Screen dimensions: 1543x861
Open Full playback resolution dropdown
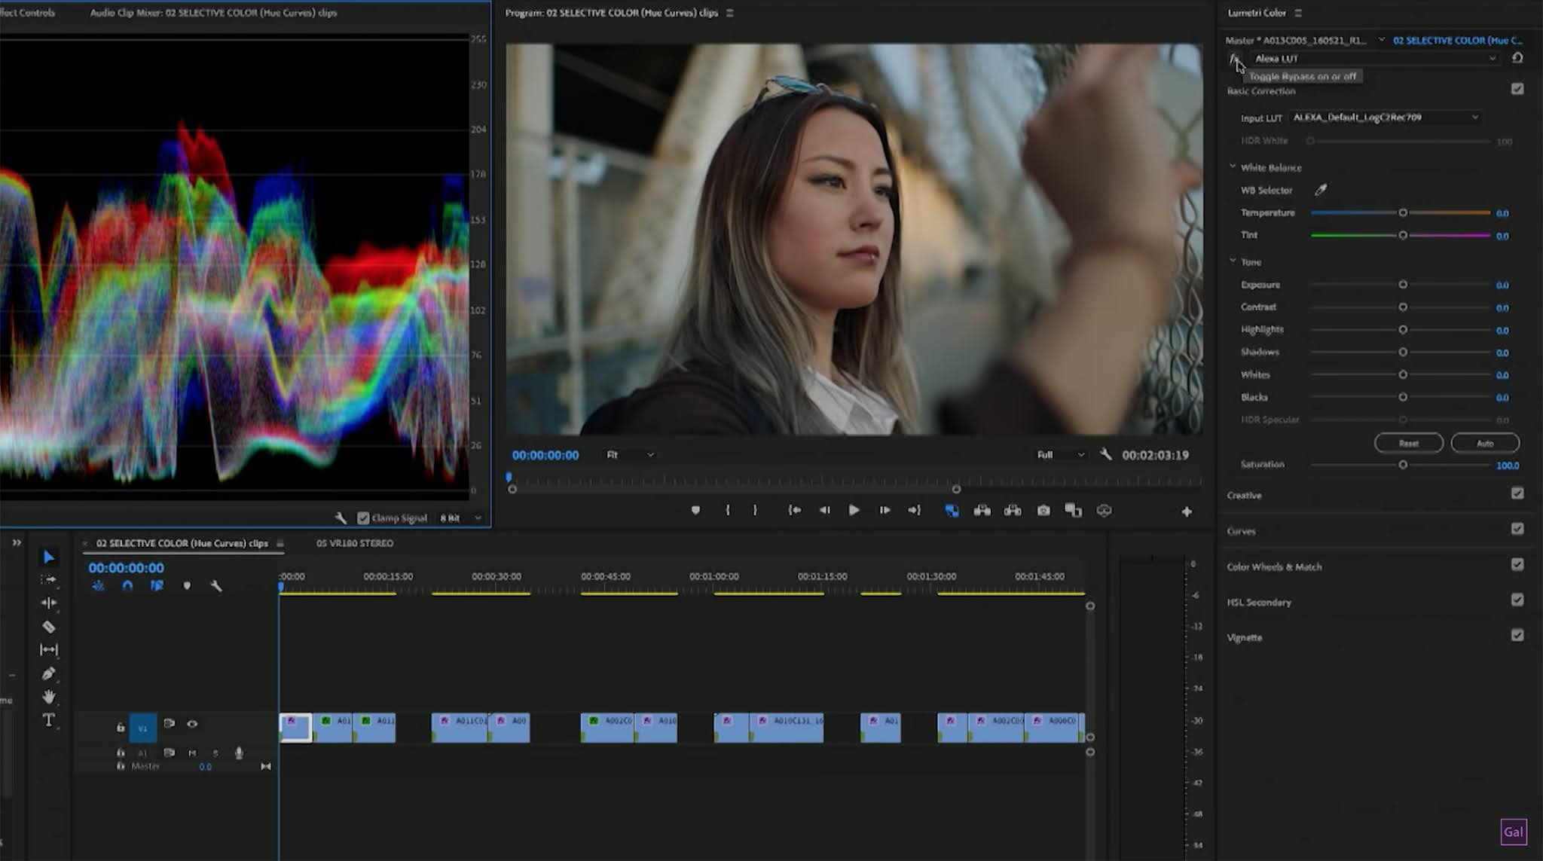pyautogui.click(x=1061, y=455)
